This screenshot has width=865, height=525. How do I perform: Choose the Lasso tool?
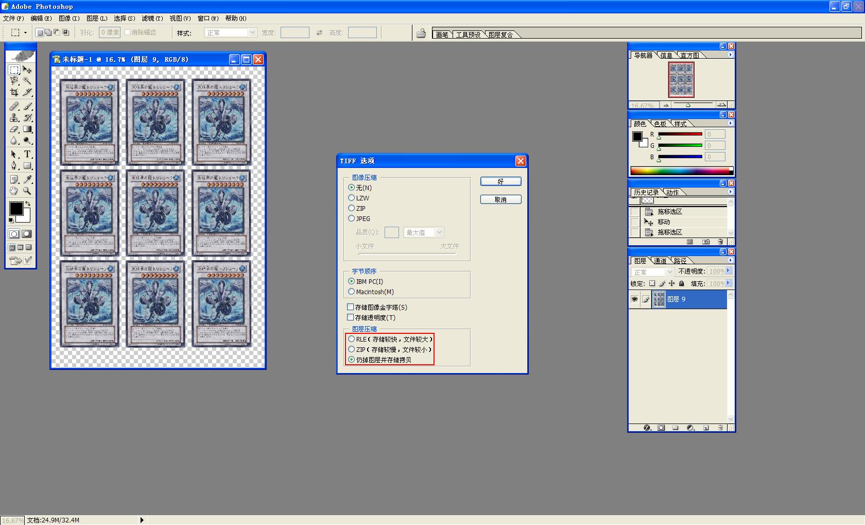pyautogui.click(x=14, y=81)
